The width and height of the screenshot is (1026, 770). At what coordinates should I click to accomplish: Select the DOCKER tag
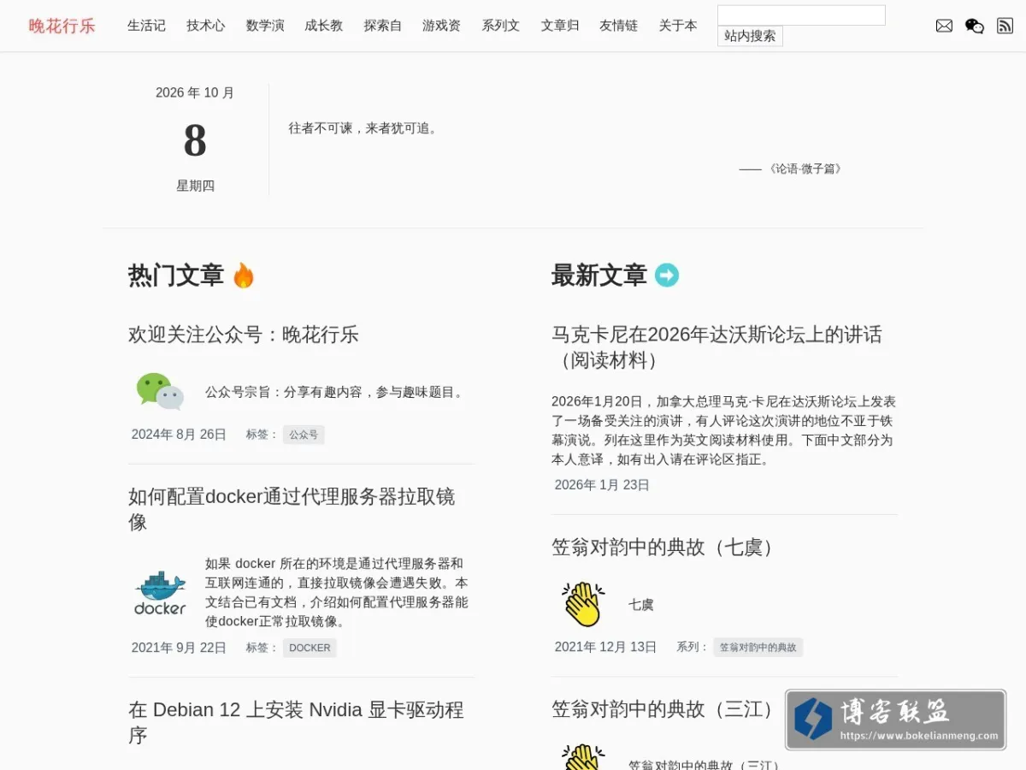(310, 648)
